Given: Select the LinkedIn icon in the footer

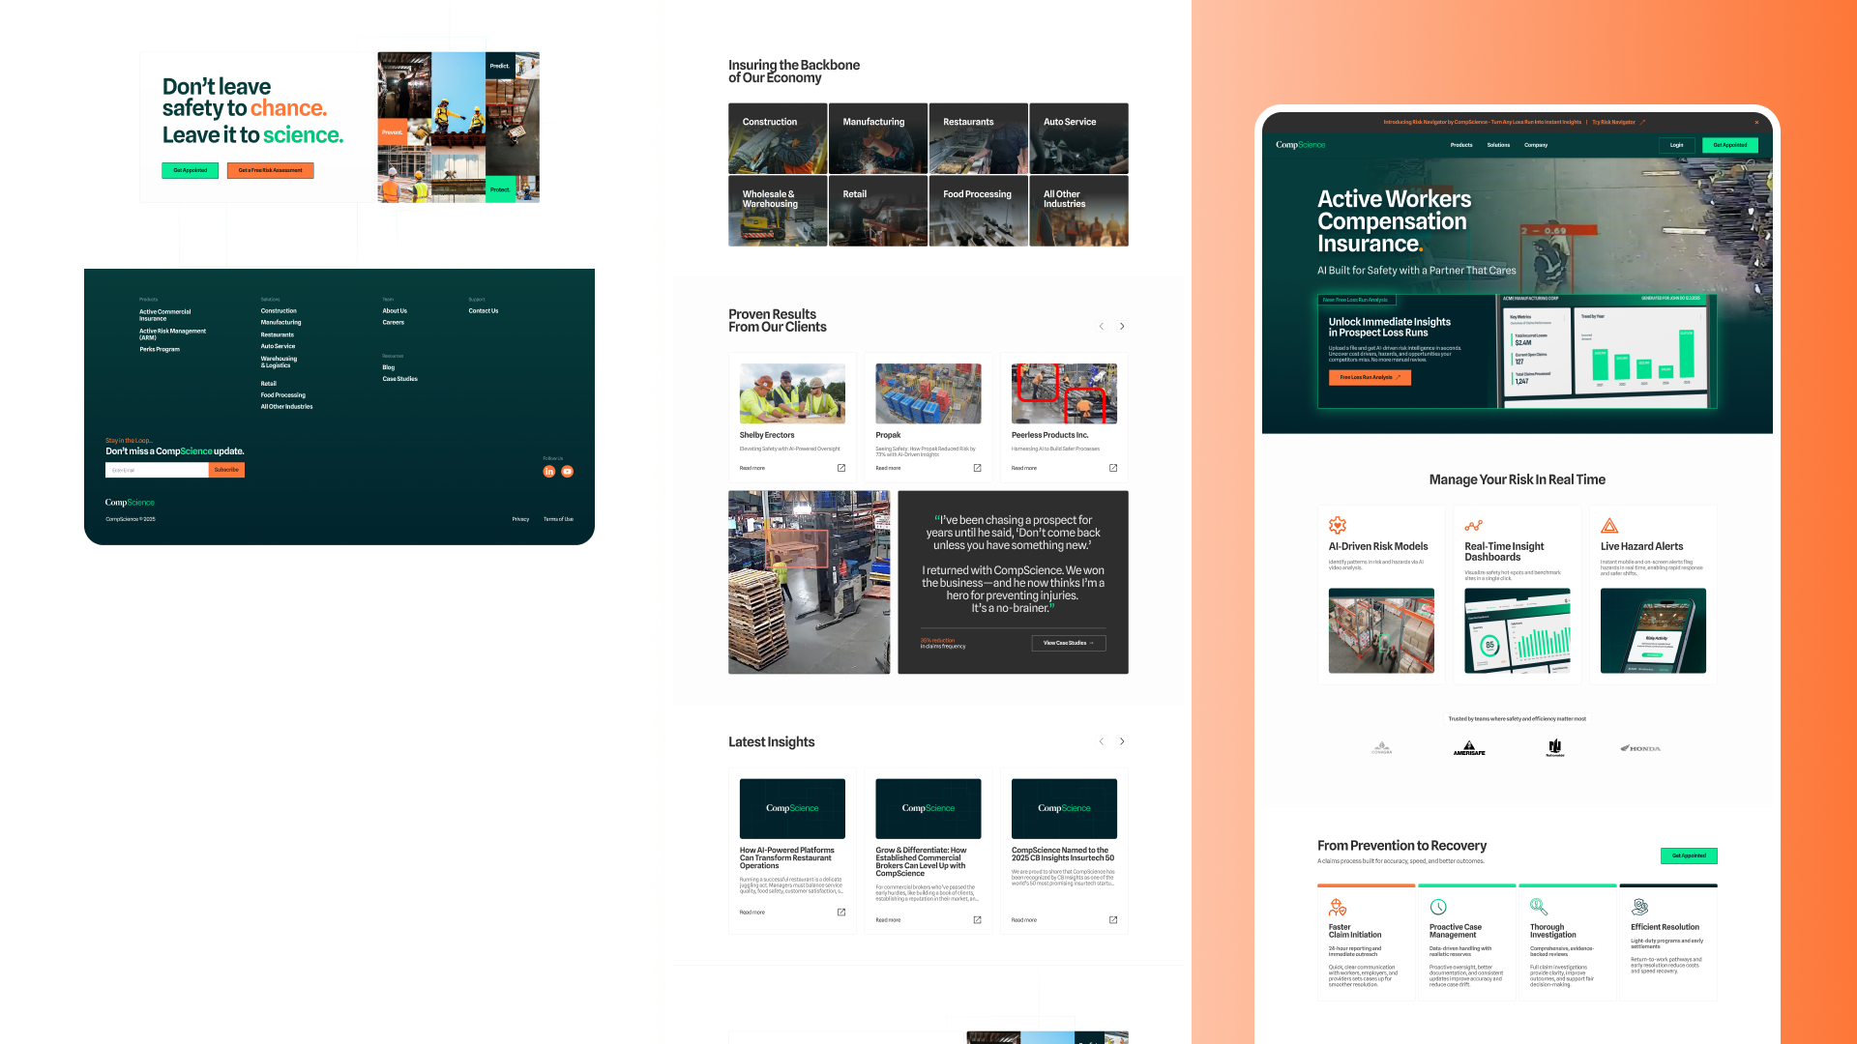Looking at the screenshot, I should tap(548, 471).
